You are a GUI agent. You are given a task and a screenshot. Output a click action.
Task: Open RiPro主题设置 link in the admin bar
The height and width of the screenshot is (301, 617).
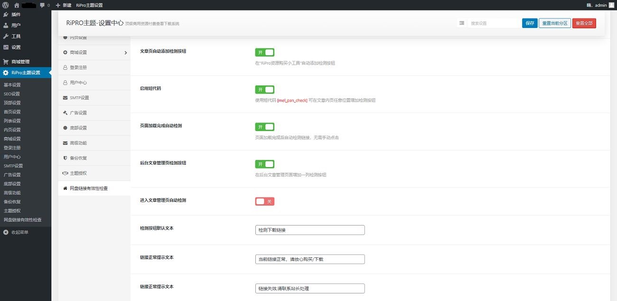tap(89, 5)
